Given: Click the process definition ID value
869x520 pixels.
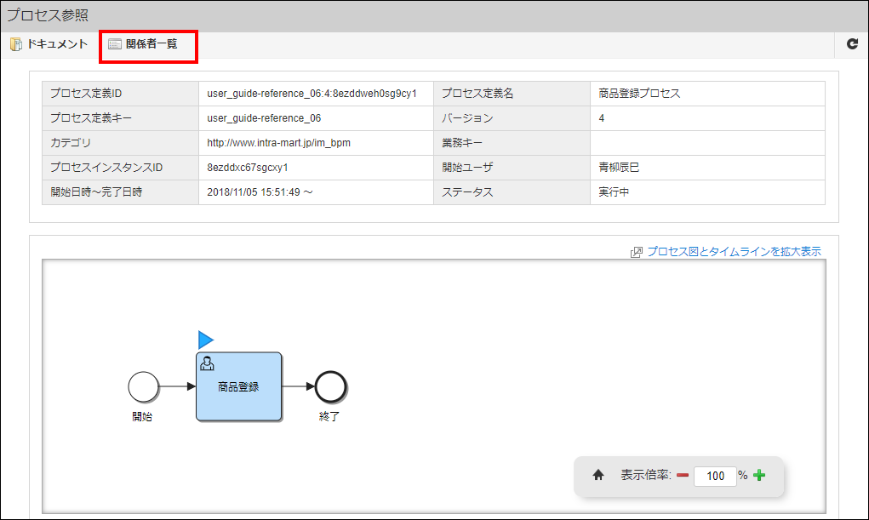Looking at the screenshot, I should pyautogui.click(x=312, y=94).
